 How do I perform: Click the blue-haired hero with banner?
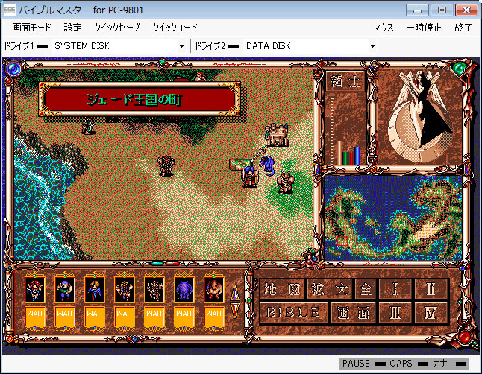tap(250, 176)
